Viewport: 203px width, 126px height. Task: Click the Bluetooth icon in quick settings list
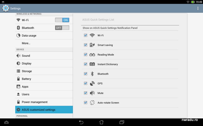(92, 74)
